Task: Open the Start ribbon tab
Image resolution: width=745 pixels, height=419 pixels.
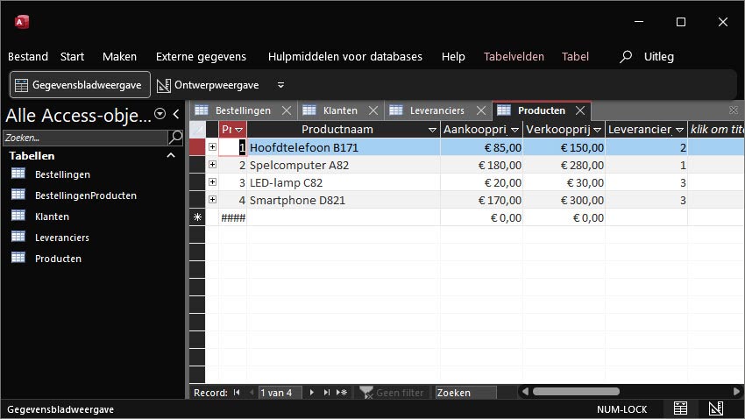Action: click(72, 56)
